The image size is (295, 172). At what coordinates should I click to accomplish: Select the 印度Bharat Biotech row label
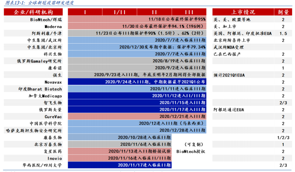40,89
